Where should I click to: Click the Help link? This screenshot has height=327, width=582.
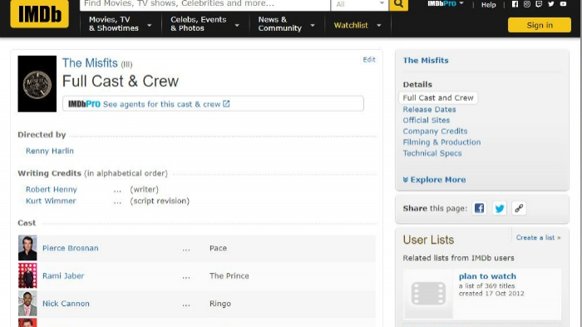pyautogui.click(x=489, y=5)
